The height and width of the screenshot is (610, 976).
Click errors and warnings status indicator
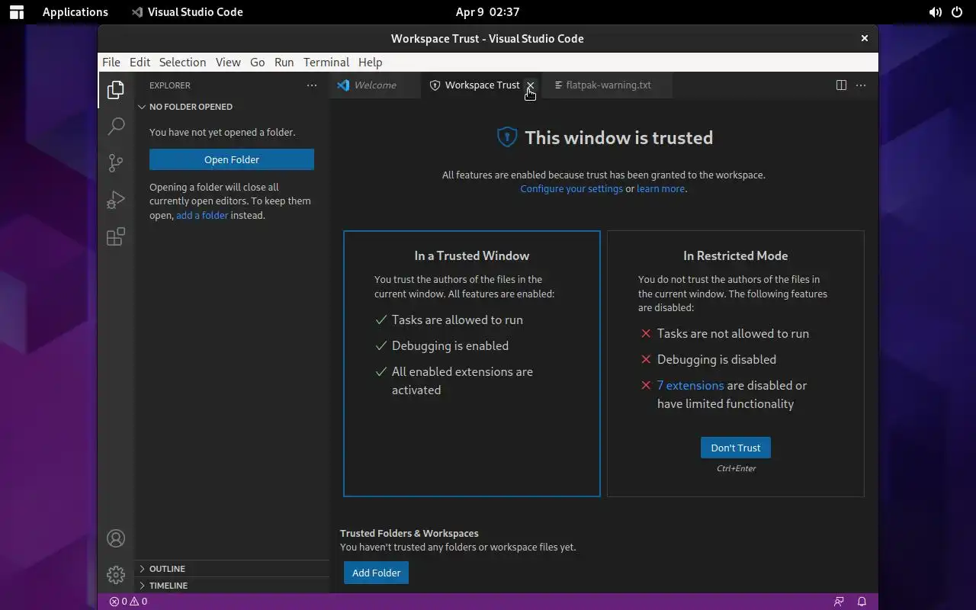[128, 602]
